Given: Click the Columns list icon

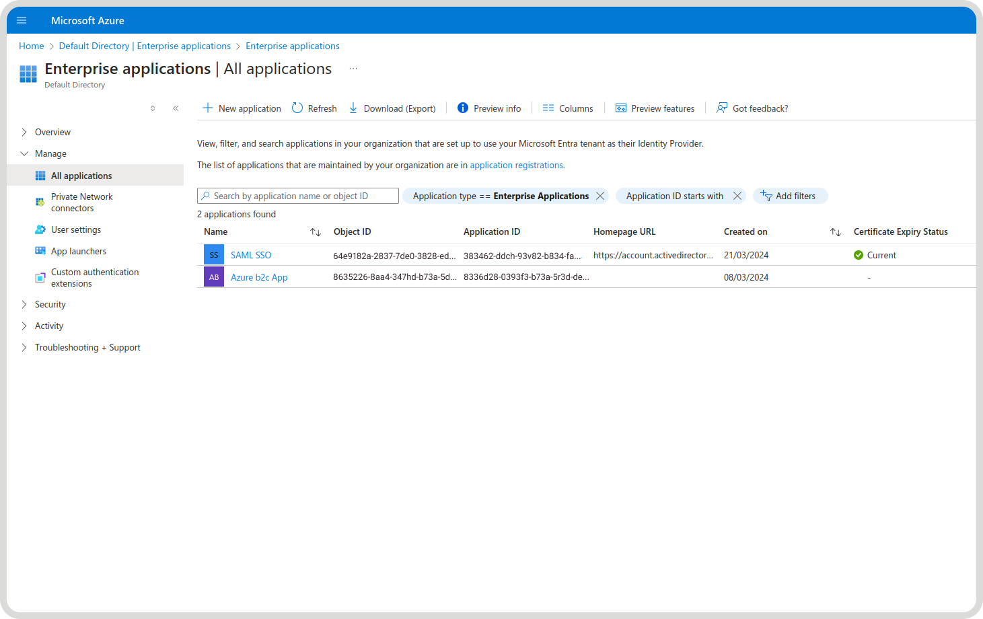Looking at the screenshot, I should (x=548, y=108).
